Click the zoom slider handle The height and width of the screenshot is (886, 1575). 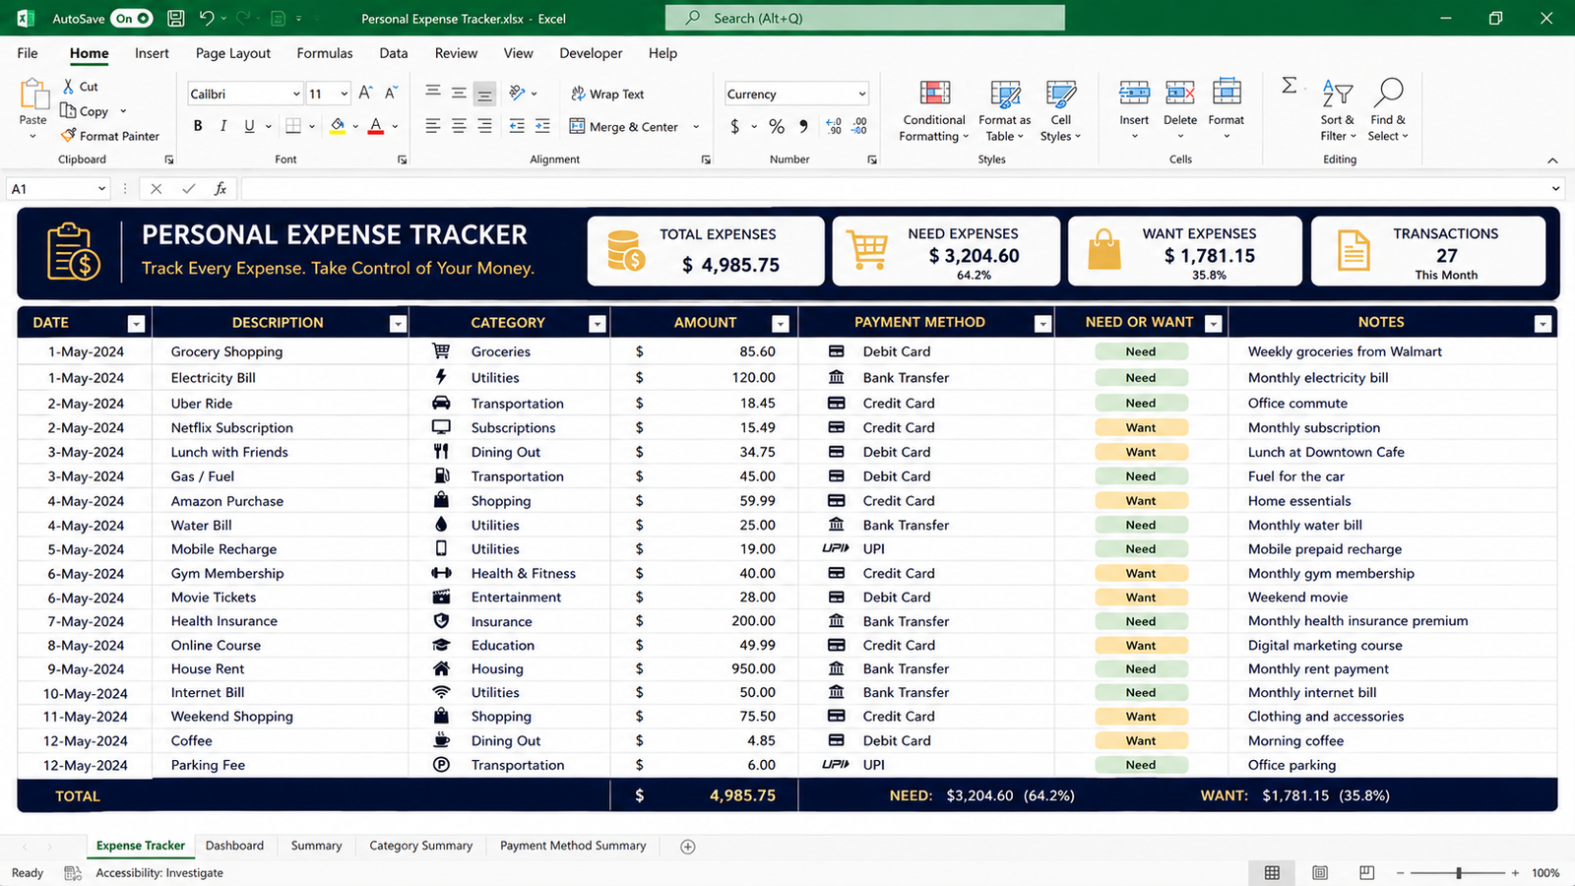[1459, 873]
